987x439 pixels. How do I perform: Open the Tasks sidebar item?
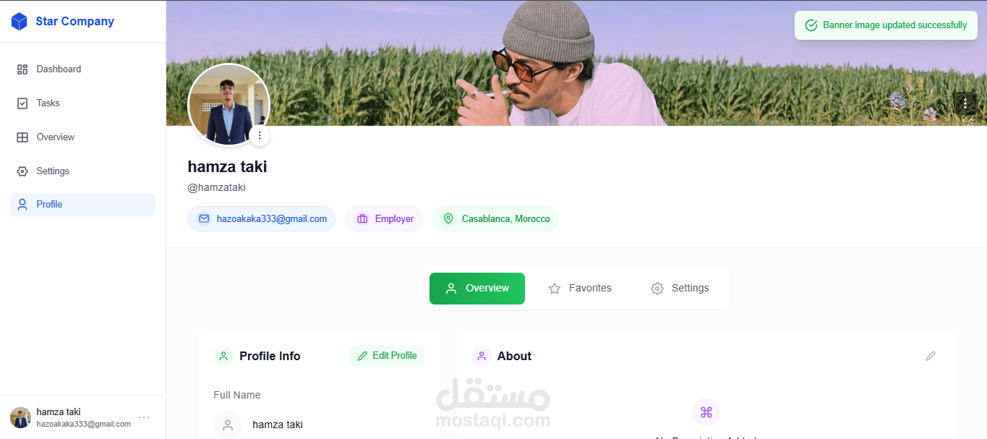tap(82, 103)
